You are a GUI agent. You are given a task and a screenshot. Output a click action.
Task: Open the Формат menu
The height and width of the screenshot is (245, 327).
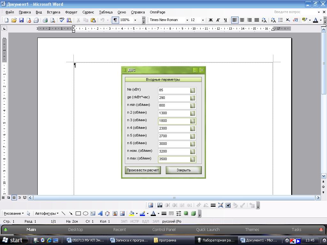71,12
